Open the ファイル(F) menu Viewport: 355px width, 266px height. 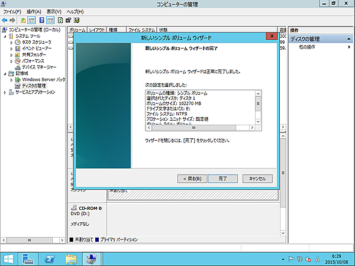pos(12,11)
